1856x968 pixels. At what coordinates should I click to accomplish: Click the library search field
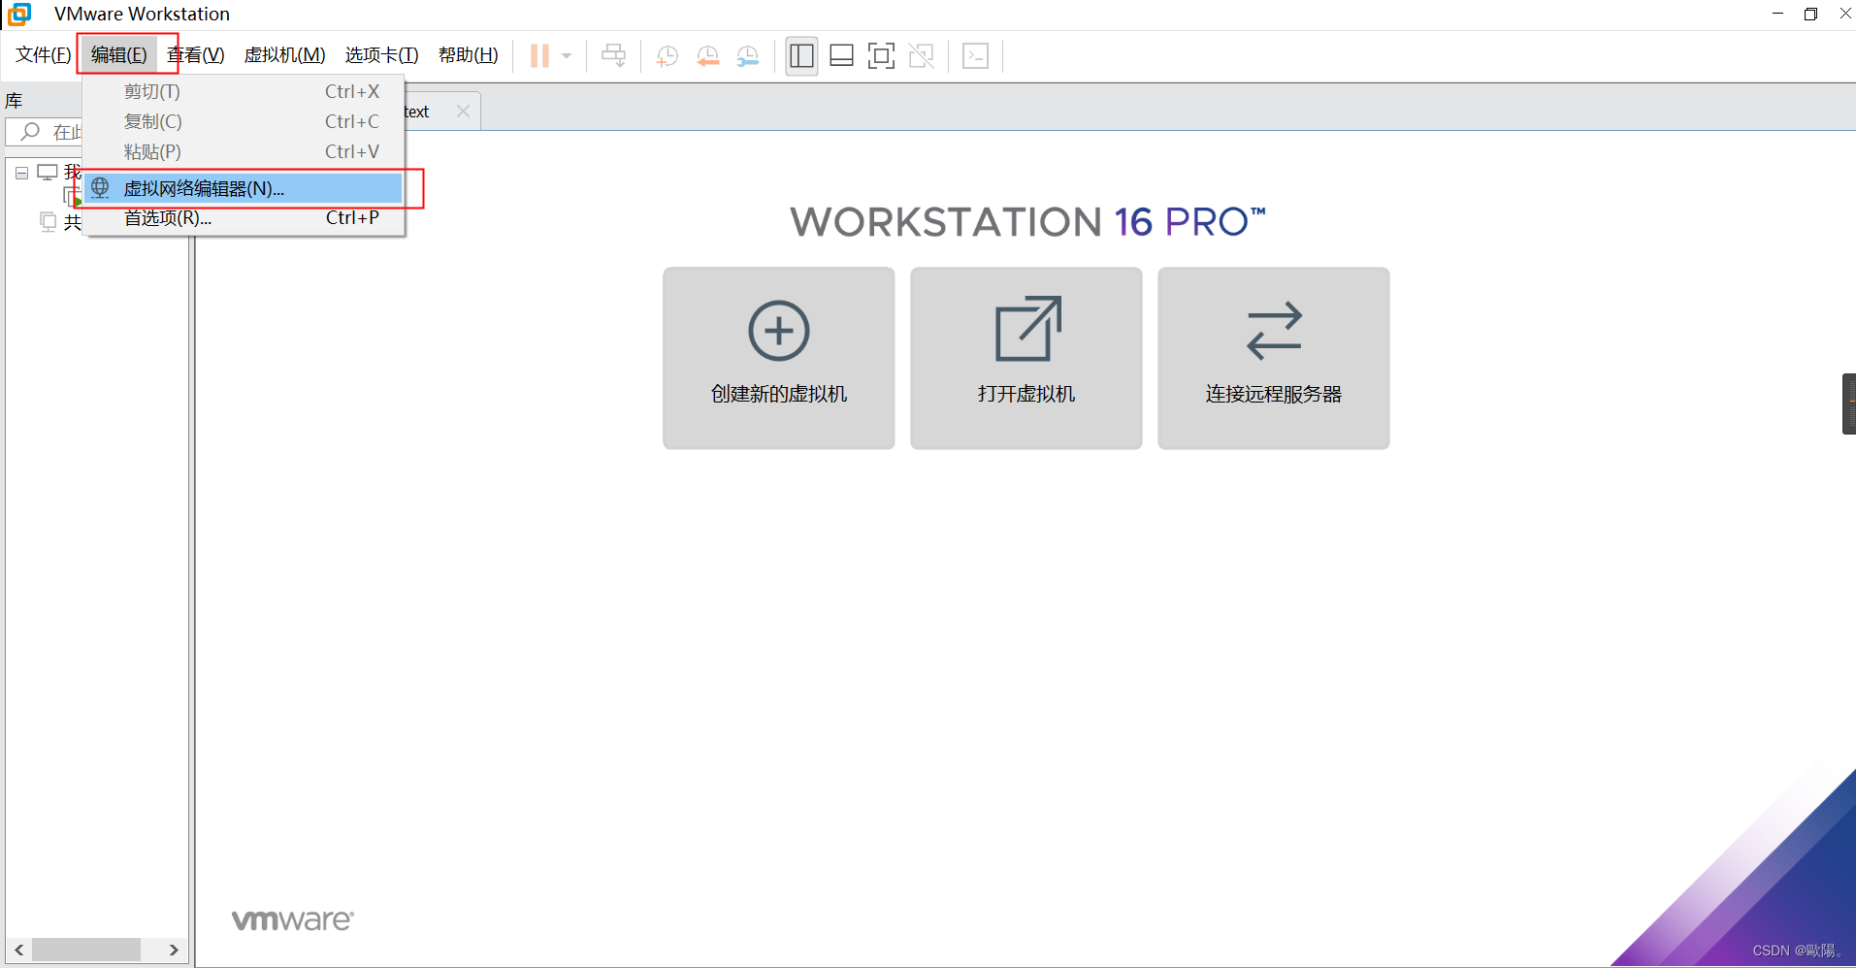point(45,132)
